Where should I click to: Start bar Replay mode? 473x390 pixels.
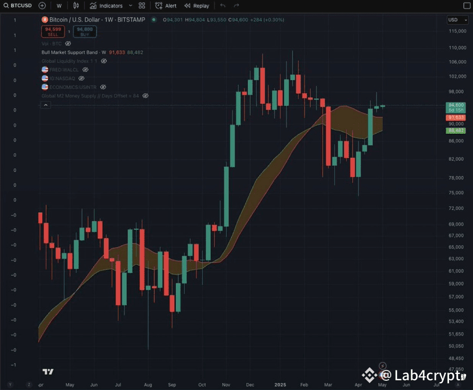pyautogui.click(x=197, y=6)
